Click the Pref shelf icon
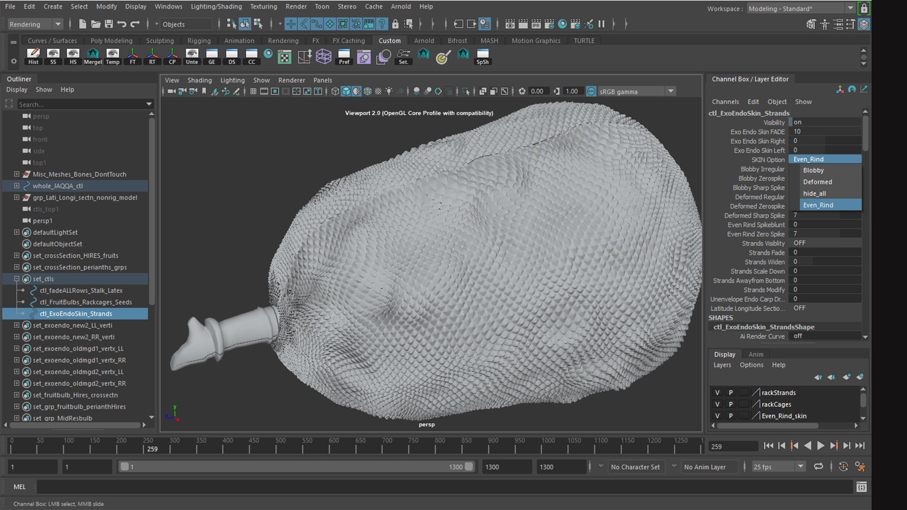 coord(344,56)
